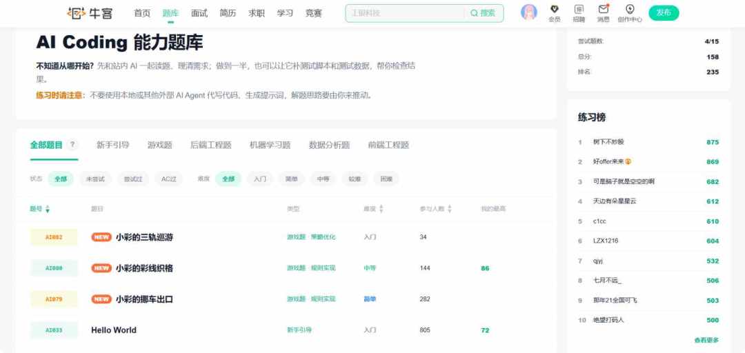
Task: Sort by 难度 column arrows
Action: 381,209
